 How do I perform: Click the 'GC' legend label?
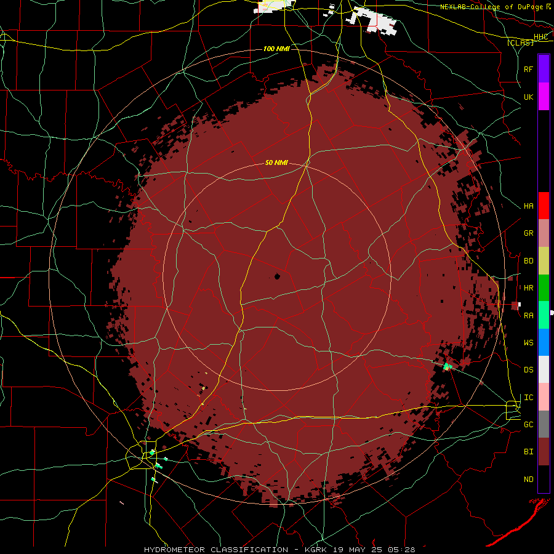(x=529, y=424)
